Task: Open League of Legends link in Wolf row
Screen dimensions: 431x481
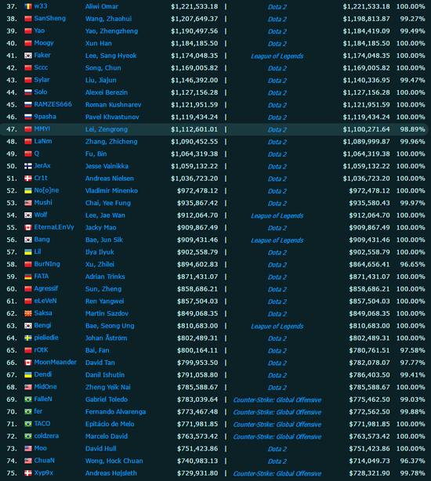Action: (x=277, y=215)
